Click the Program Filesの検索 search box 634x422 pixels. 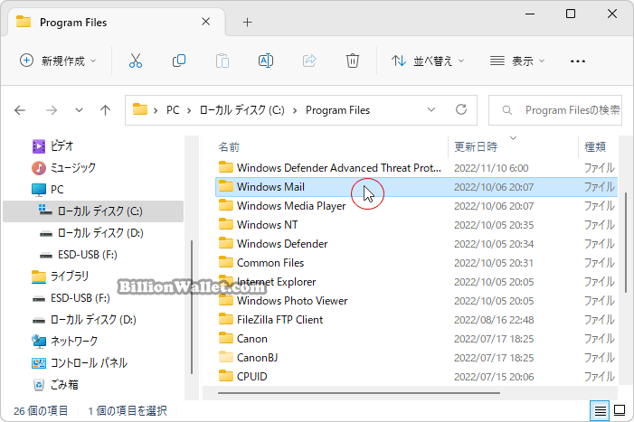555,110
